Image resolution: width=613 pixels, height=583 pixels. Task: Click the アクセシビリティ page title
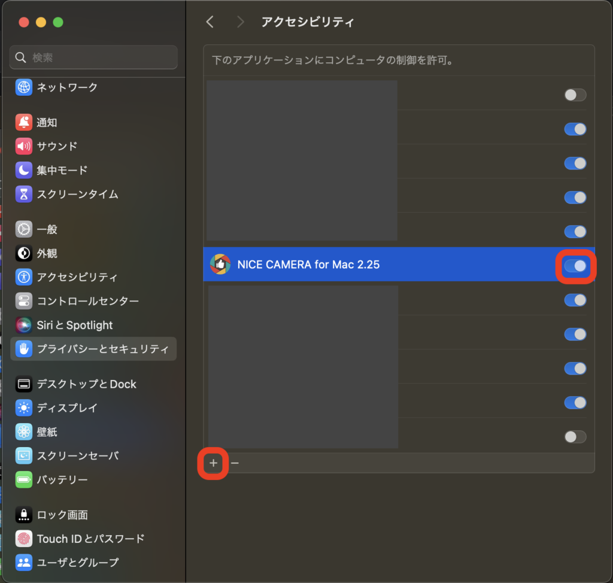point(308,22)
